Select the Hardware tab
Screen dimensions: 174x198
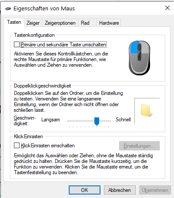[109, 23]
